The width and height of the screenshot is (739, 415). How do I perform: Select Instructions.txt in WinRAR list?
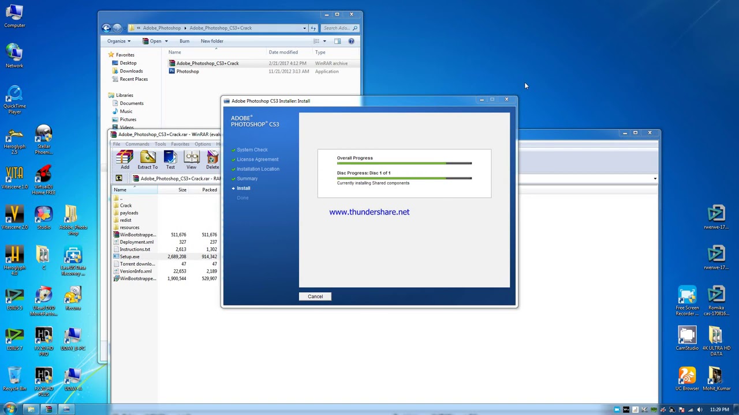[135, 249]
